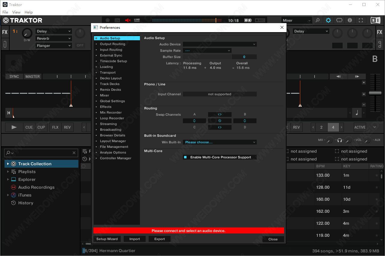Click the Setup Wizard button

coord(107,239)
